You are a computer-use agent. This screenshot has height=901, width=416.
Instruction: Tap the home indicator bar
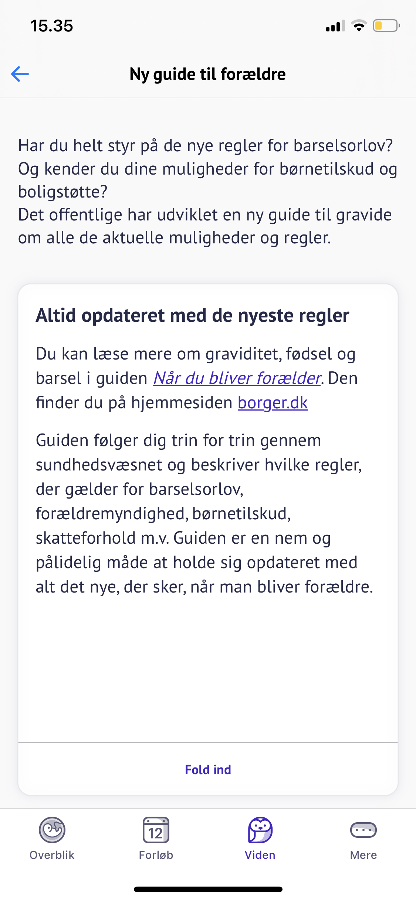(x=208, y=889)
